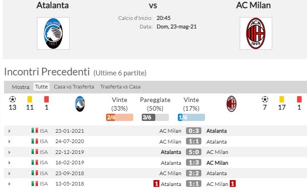Viewport: 307px width, 195px height.
Task: Expand the 13-05-2018 match row arrow
Action: point(9,184)
